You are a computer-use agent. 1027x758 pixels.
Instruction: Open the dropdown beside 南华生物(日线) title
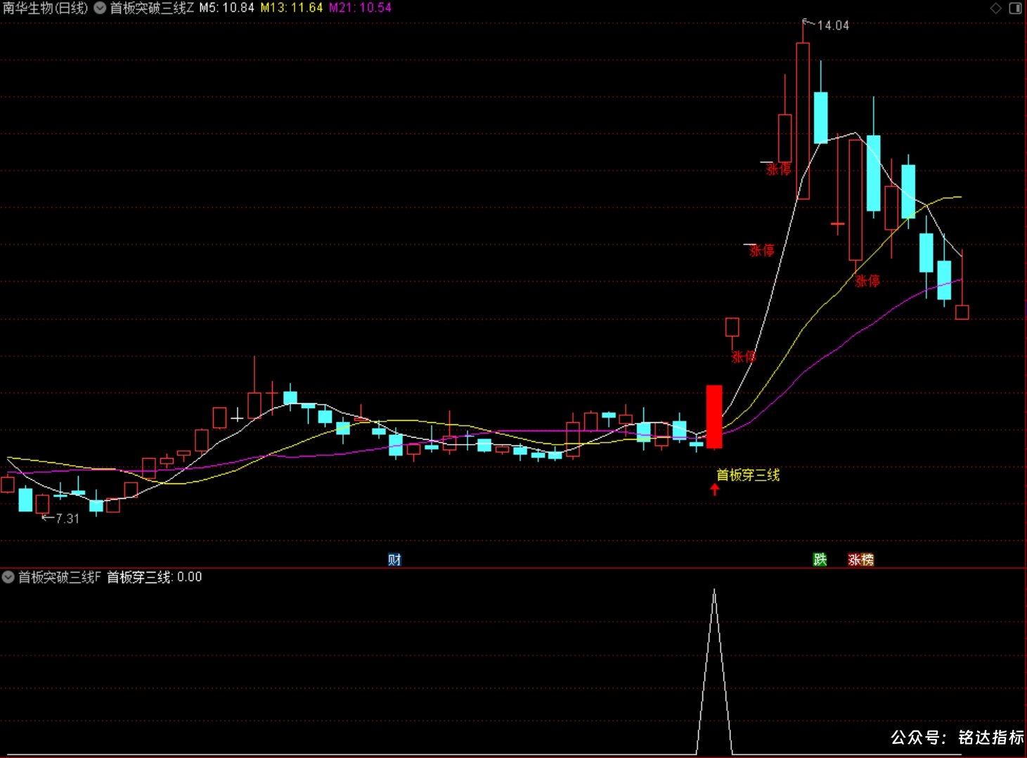[x=100, y=8]
